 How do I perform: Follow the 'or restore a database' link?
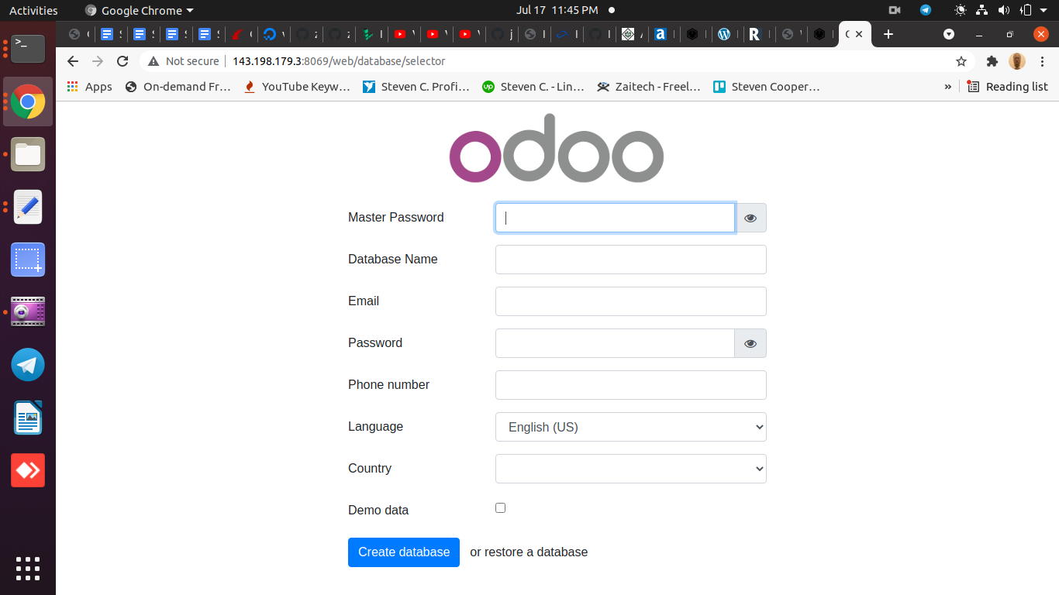pos(529,552)
